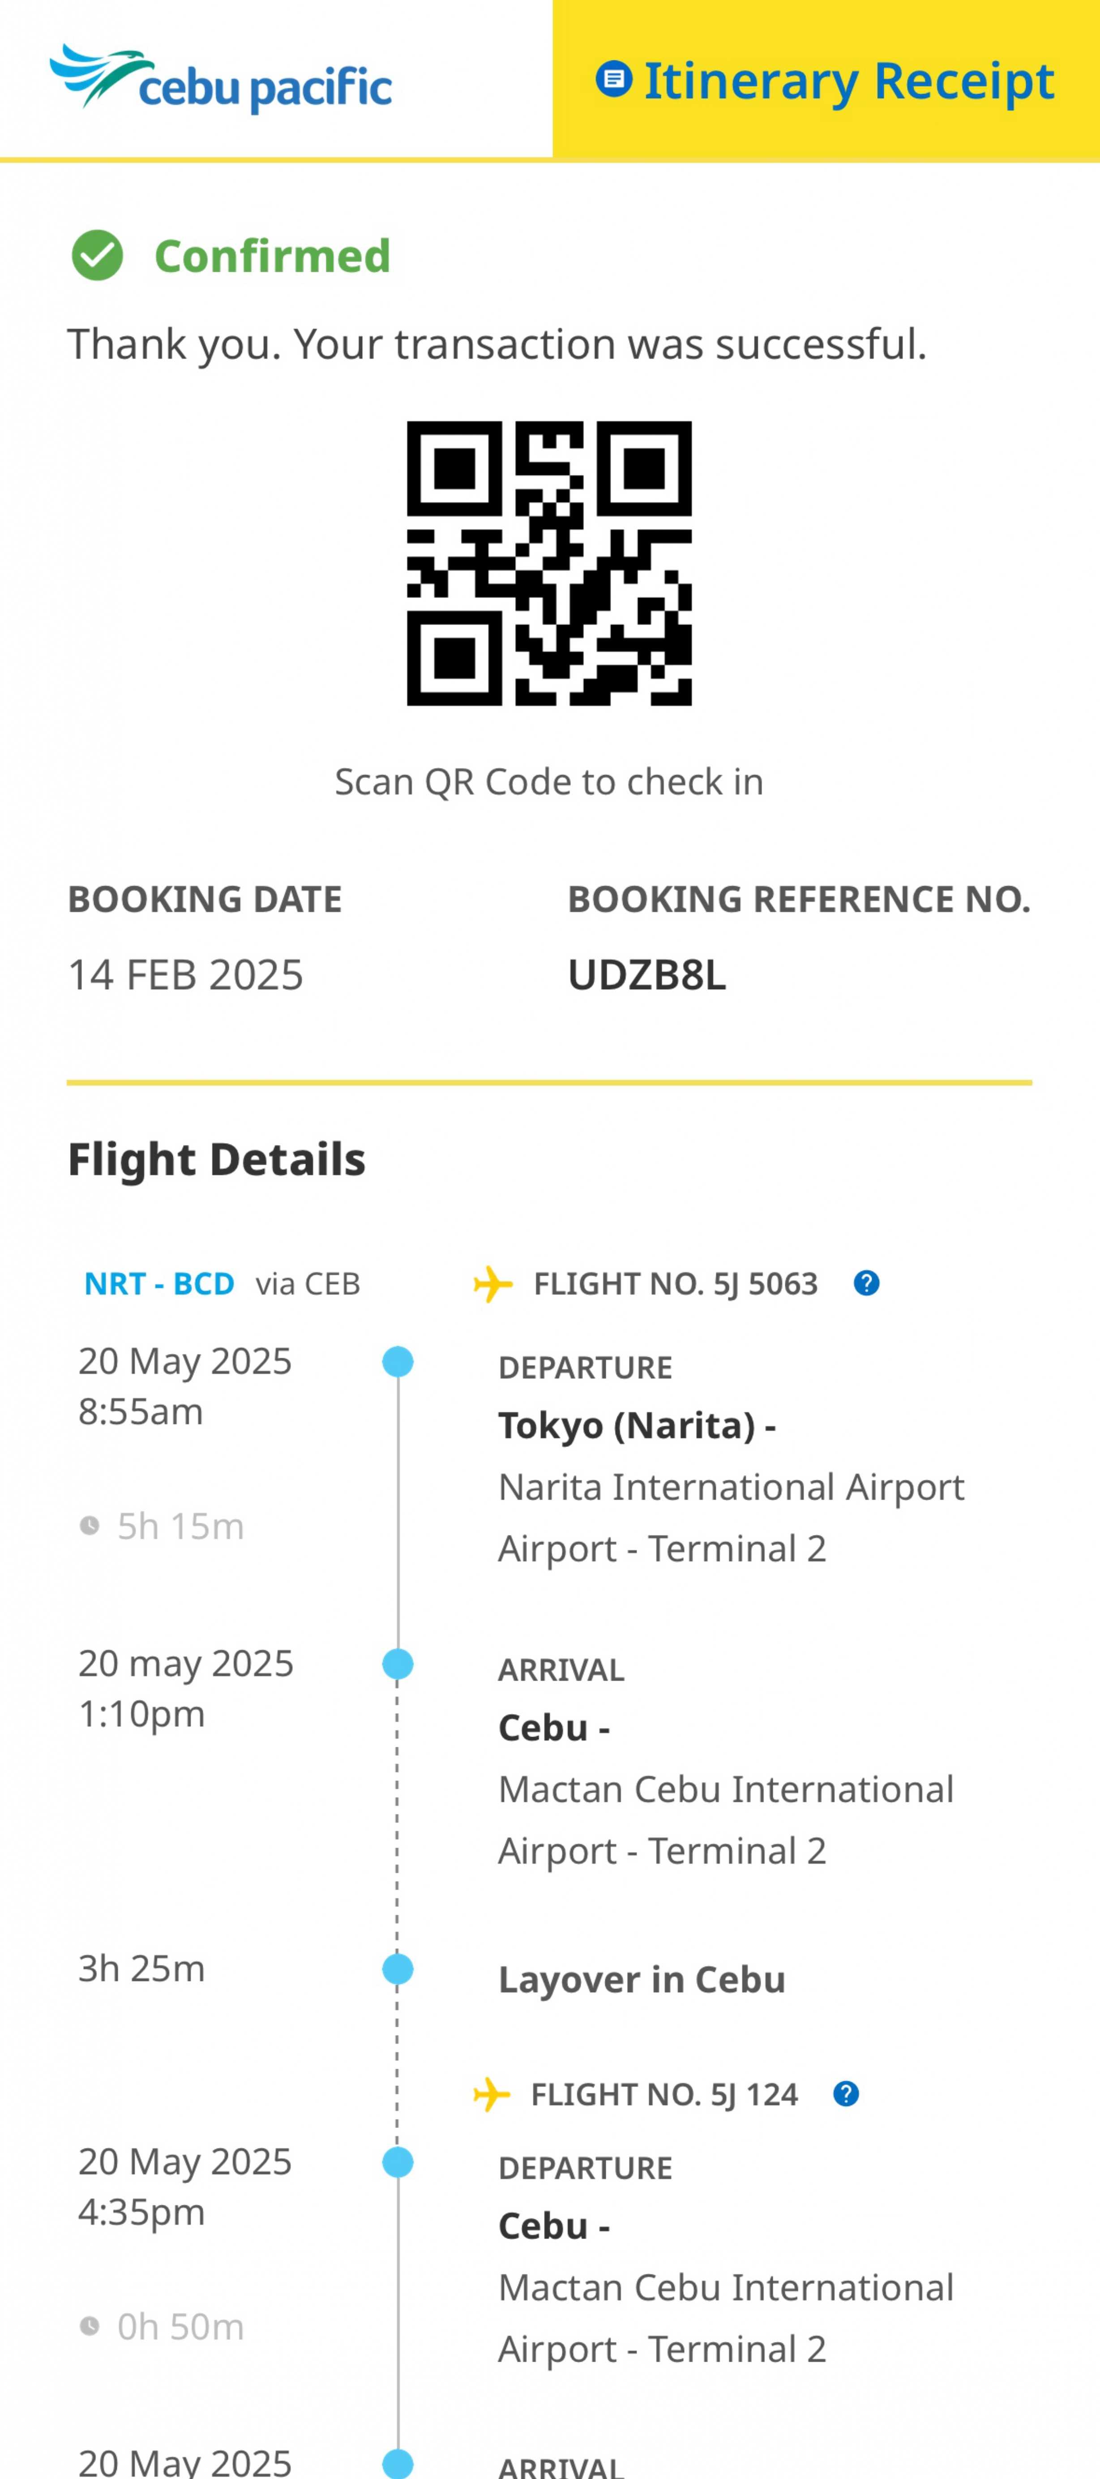Select the Itinerary Receipt header tab
This screenshot has height=2479, width=1100.
(x=826, y=80)
